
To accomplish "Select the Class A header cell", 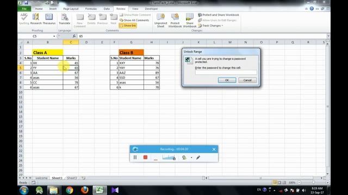I will pos(47,53).
